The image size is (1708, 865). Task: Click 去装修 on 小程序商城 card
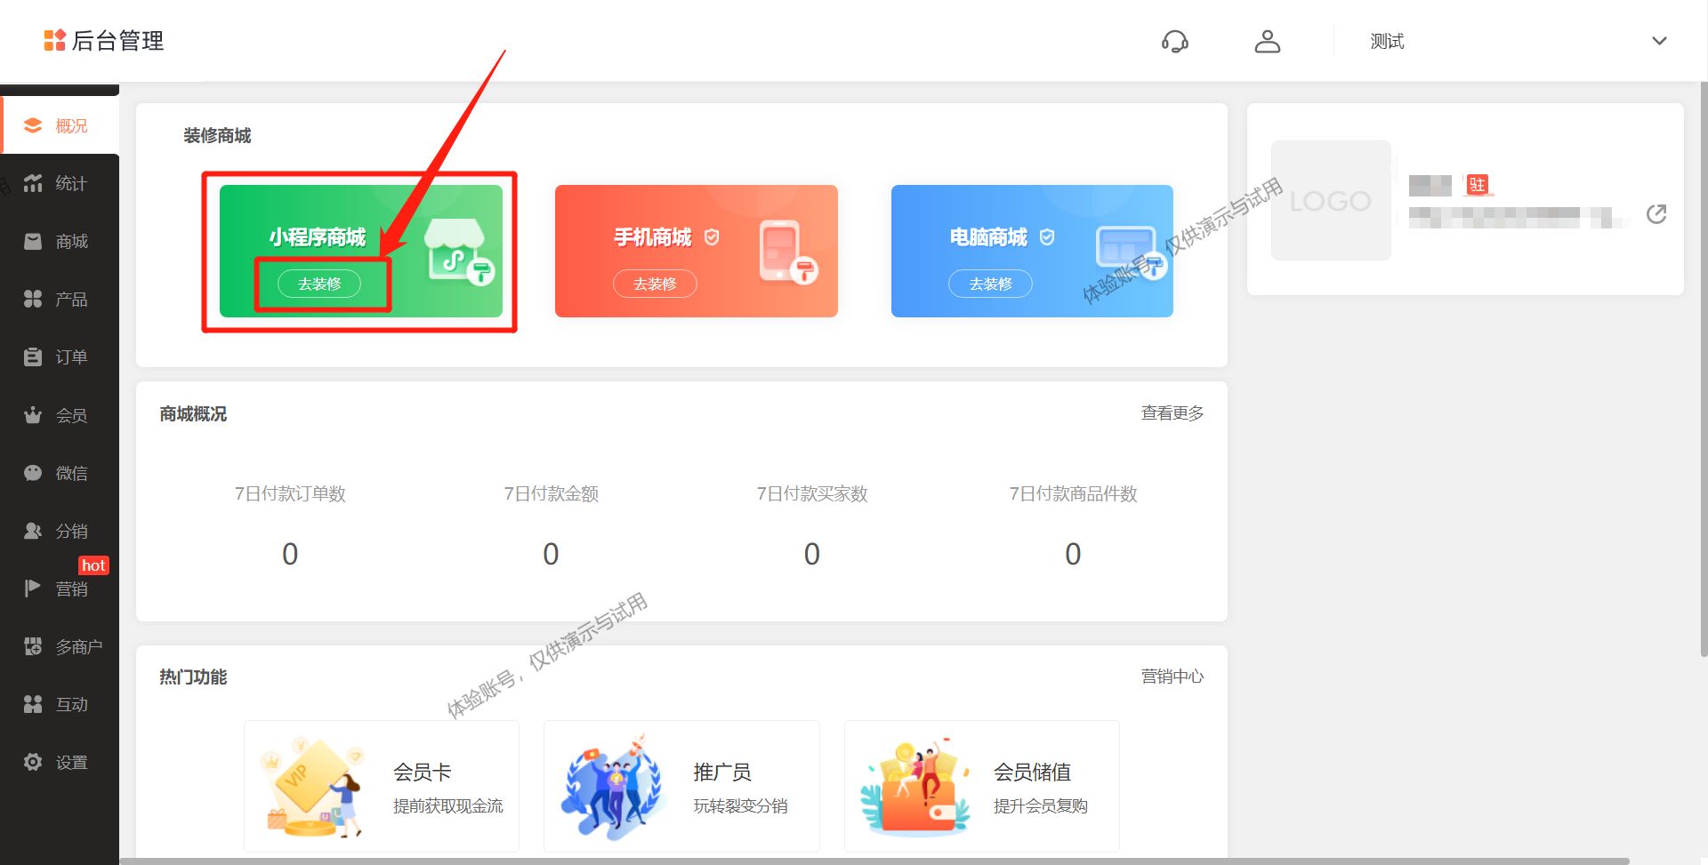click(322, 284)
